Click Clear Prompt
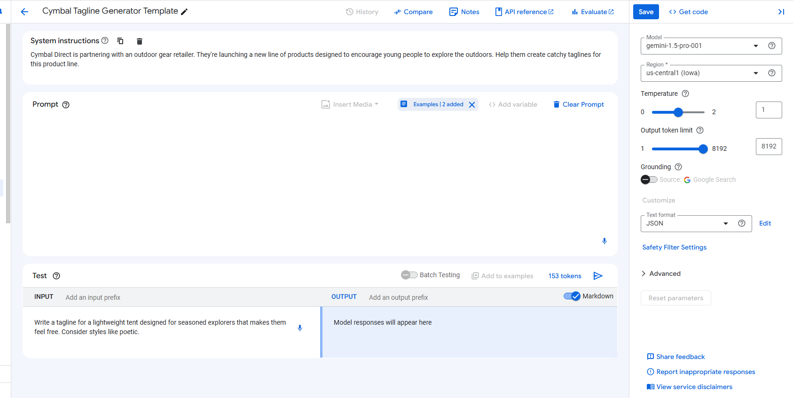 [578, 104]
